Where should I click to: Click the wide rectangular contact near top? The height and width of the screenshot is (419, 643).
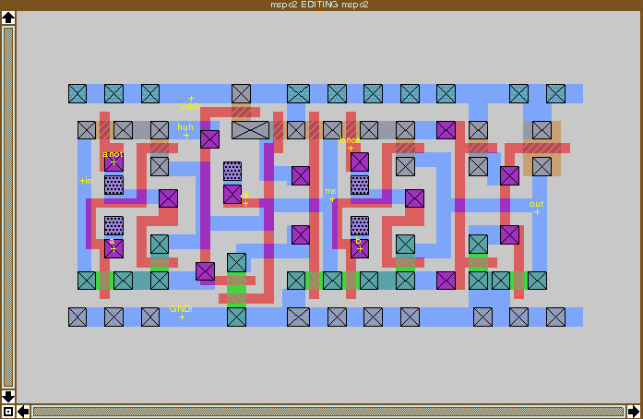(250, 130)
